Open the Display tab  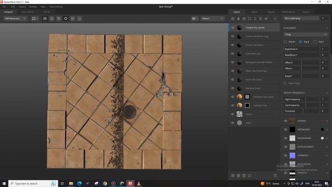point(271,12)
